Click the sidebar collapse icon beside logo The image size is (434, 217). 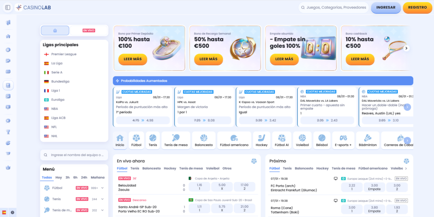pos(8,7)
